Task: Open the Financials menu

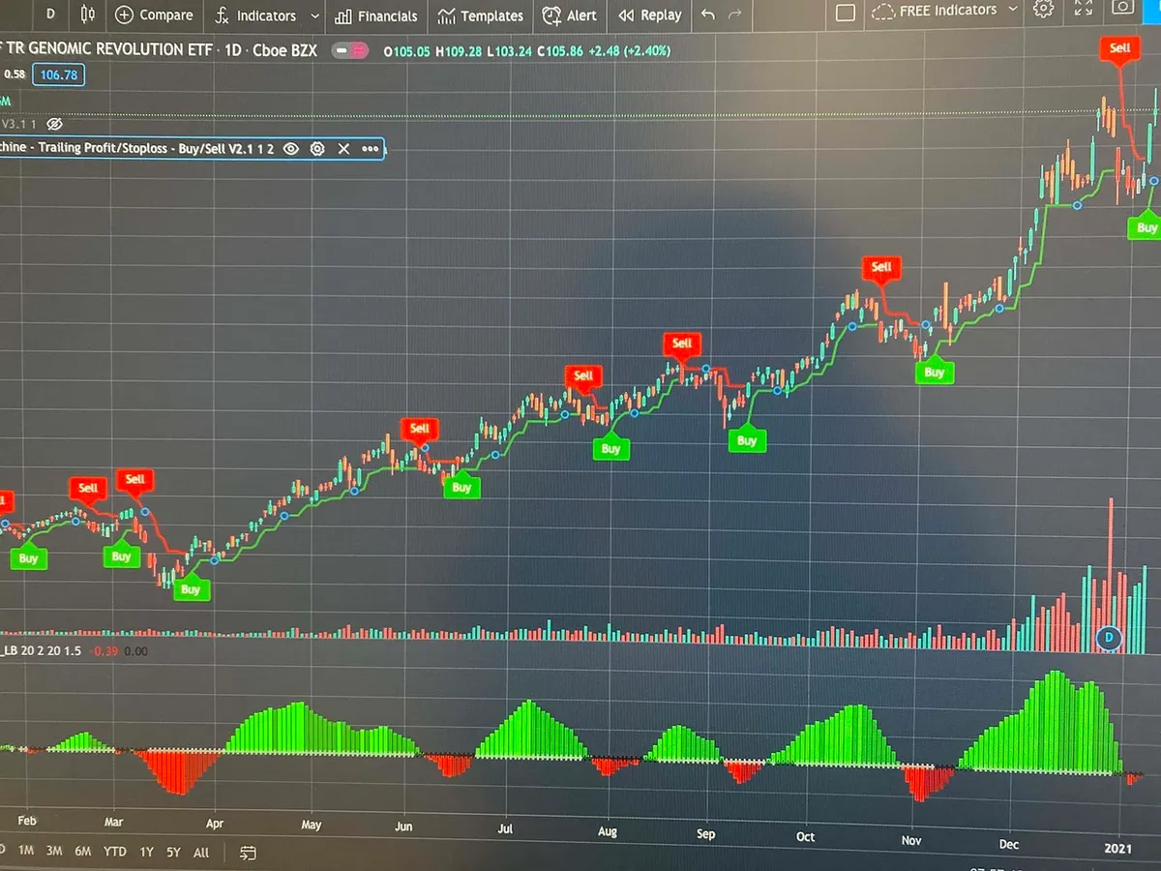Action: [375, 16]
